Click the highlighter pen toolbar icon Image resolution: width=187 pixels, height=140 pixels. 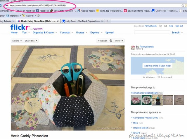[38, 15]
